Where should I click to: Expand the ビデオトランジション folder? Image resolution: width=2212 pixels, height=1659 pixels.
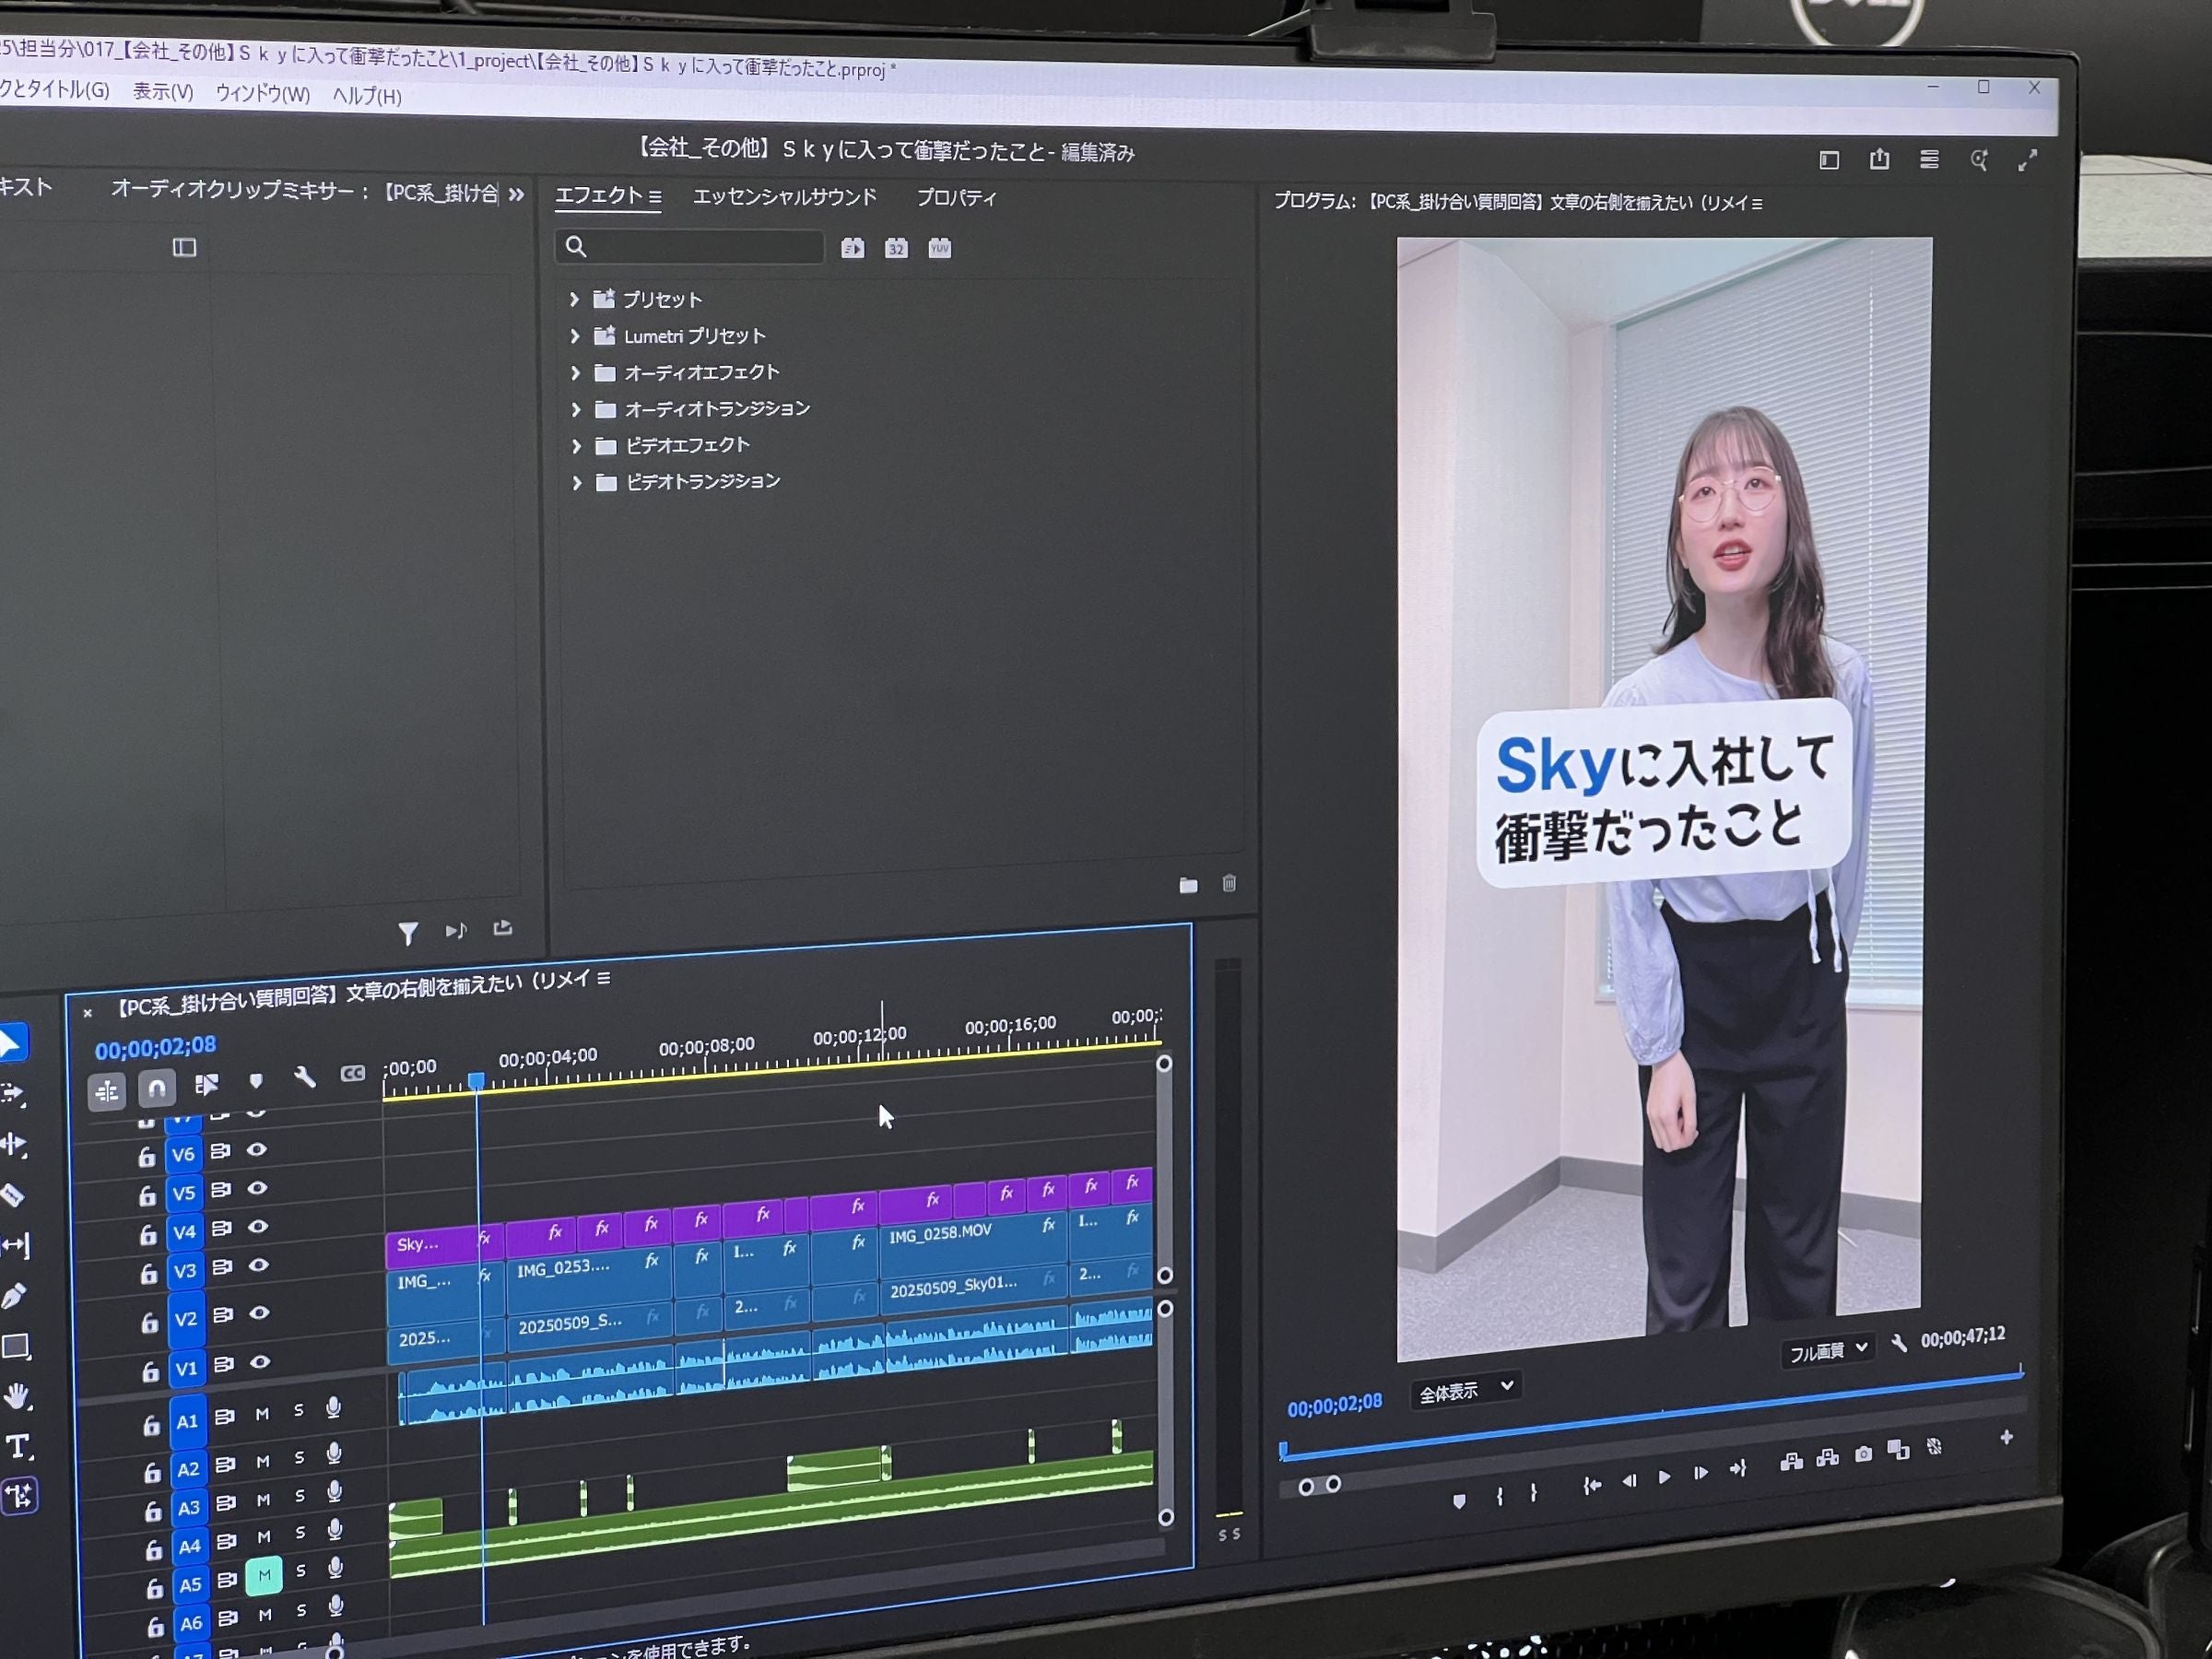tap(577, 483)
